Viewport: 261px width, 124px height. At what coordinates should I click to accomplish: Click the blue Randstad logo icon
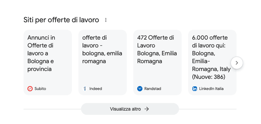[140, 89]
